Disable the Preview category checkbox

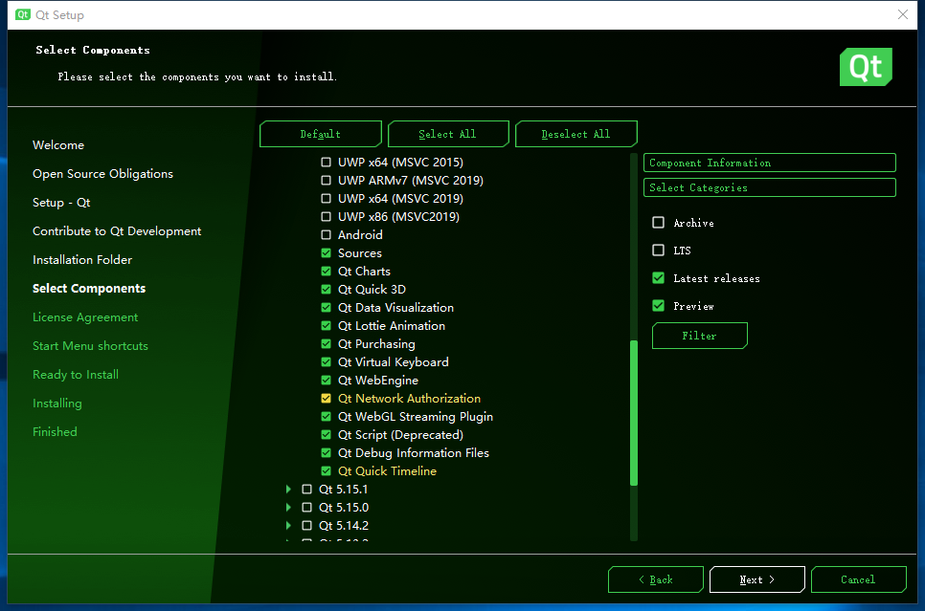[x=659, y=306]
